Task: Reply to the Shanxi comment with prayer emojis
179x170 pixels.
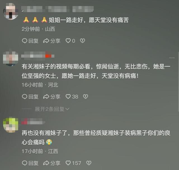Action: (30, 41)
